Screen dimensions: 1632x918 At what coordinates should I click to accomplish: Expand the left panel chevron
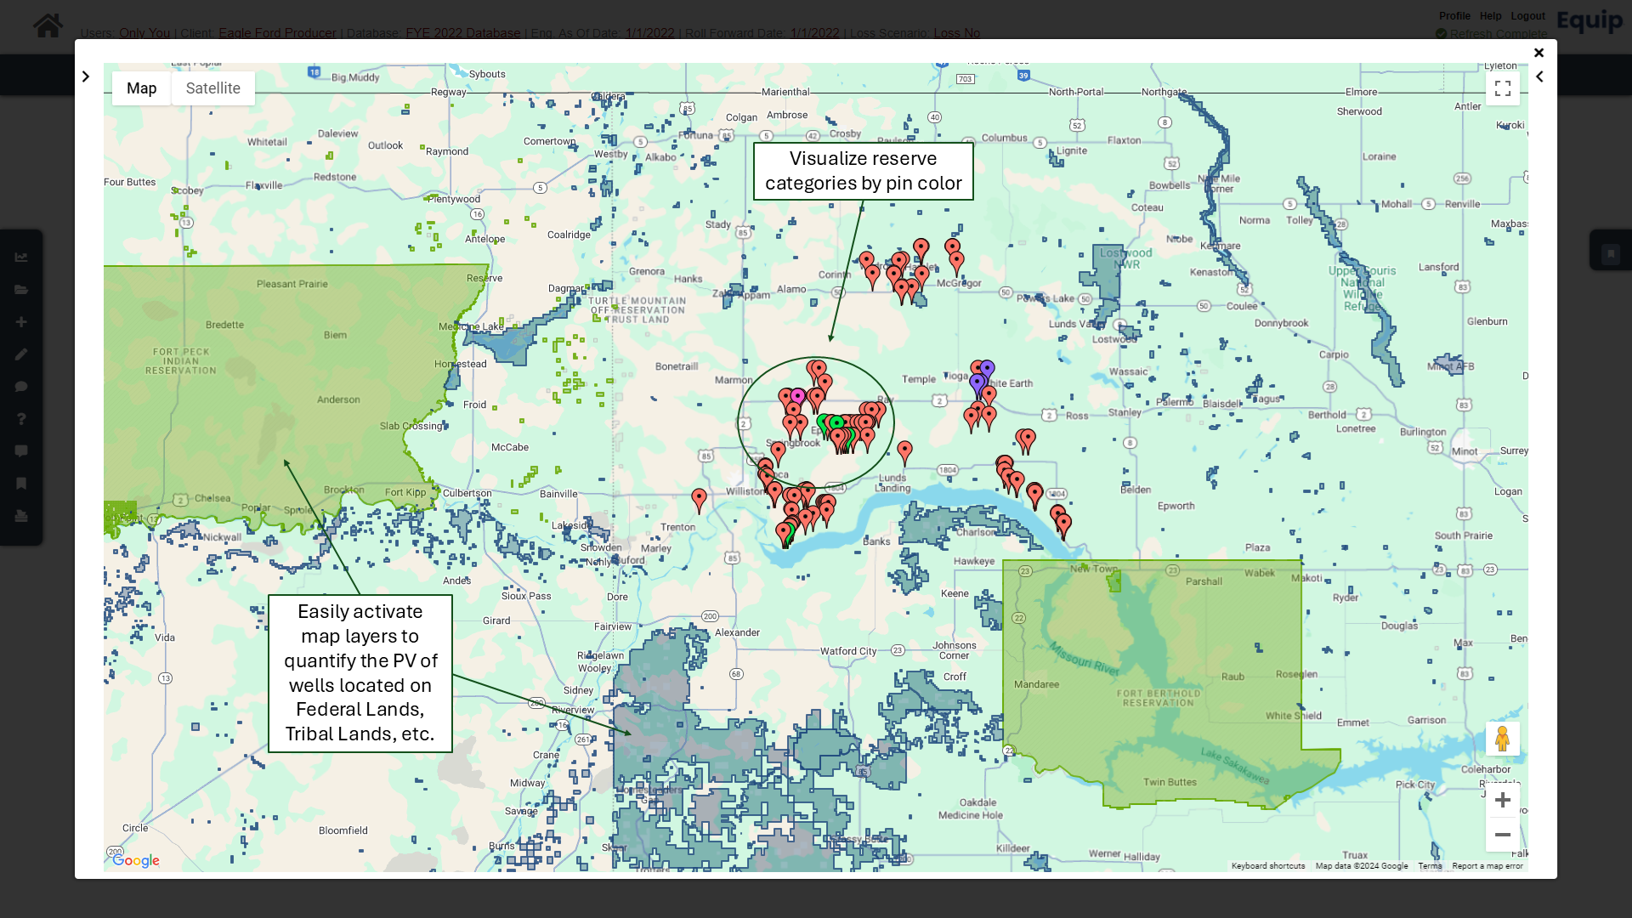86,76
